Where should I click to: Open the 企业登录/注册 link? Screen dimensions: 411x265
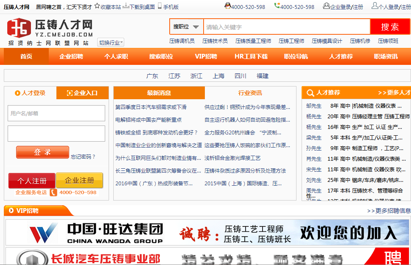click(347, 7)
